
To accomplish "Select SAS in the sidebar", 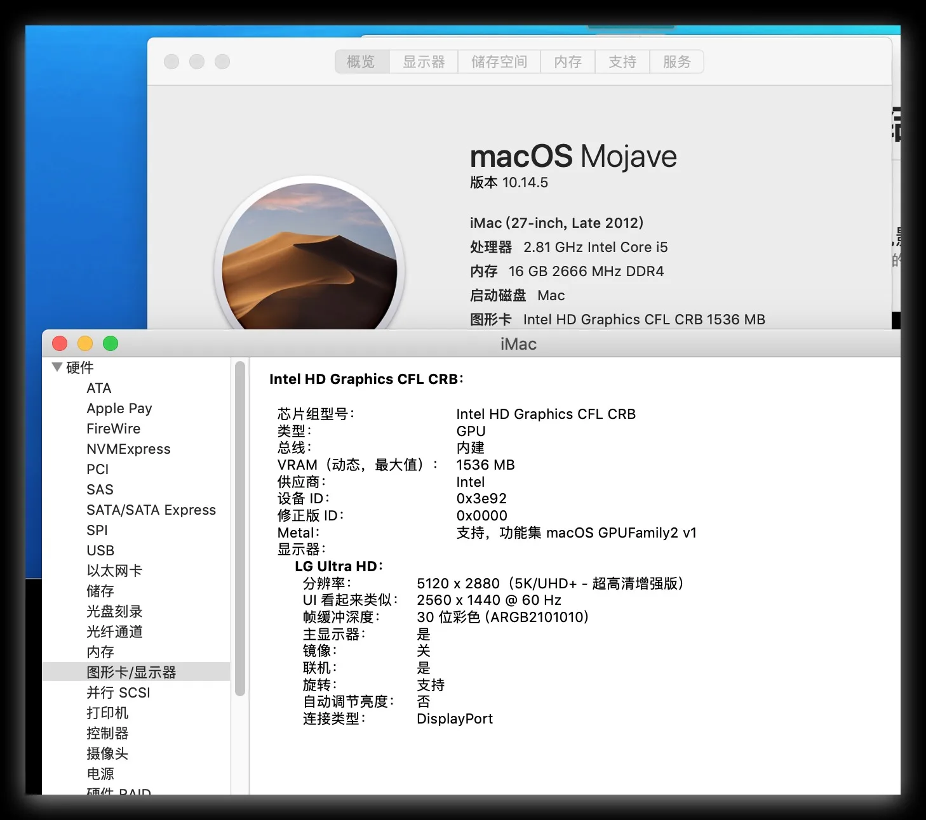I will tap(100, 489).
